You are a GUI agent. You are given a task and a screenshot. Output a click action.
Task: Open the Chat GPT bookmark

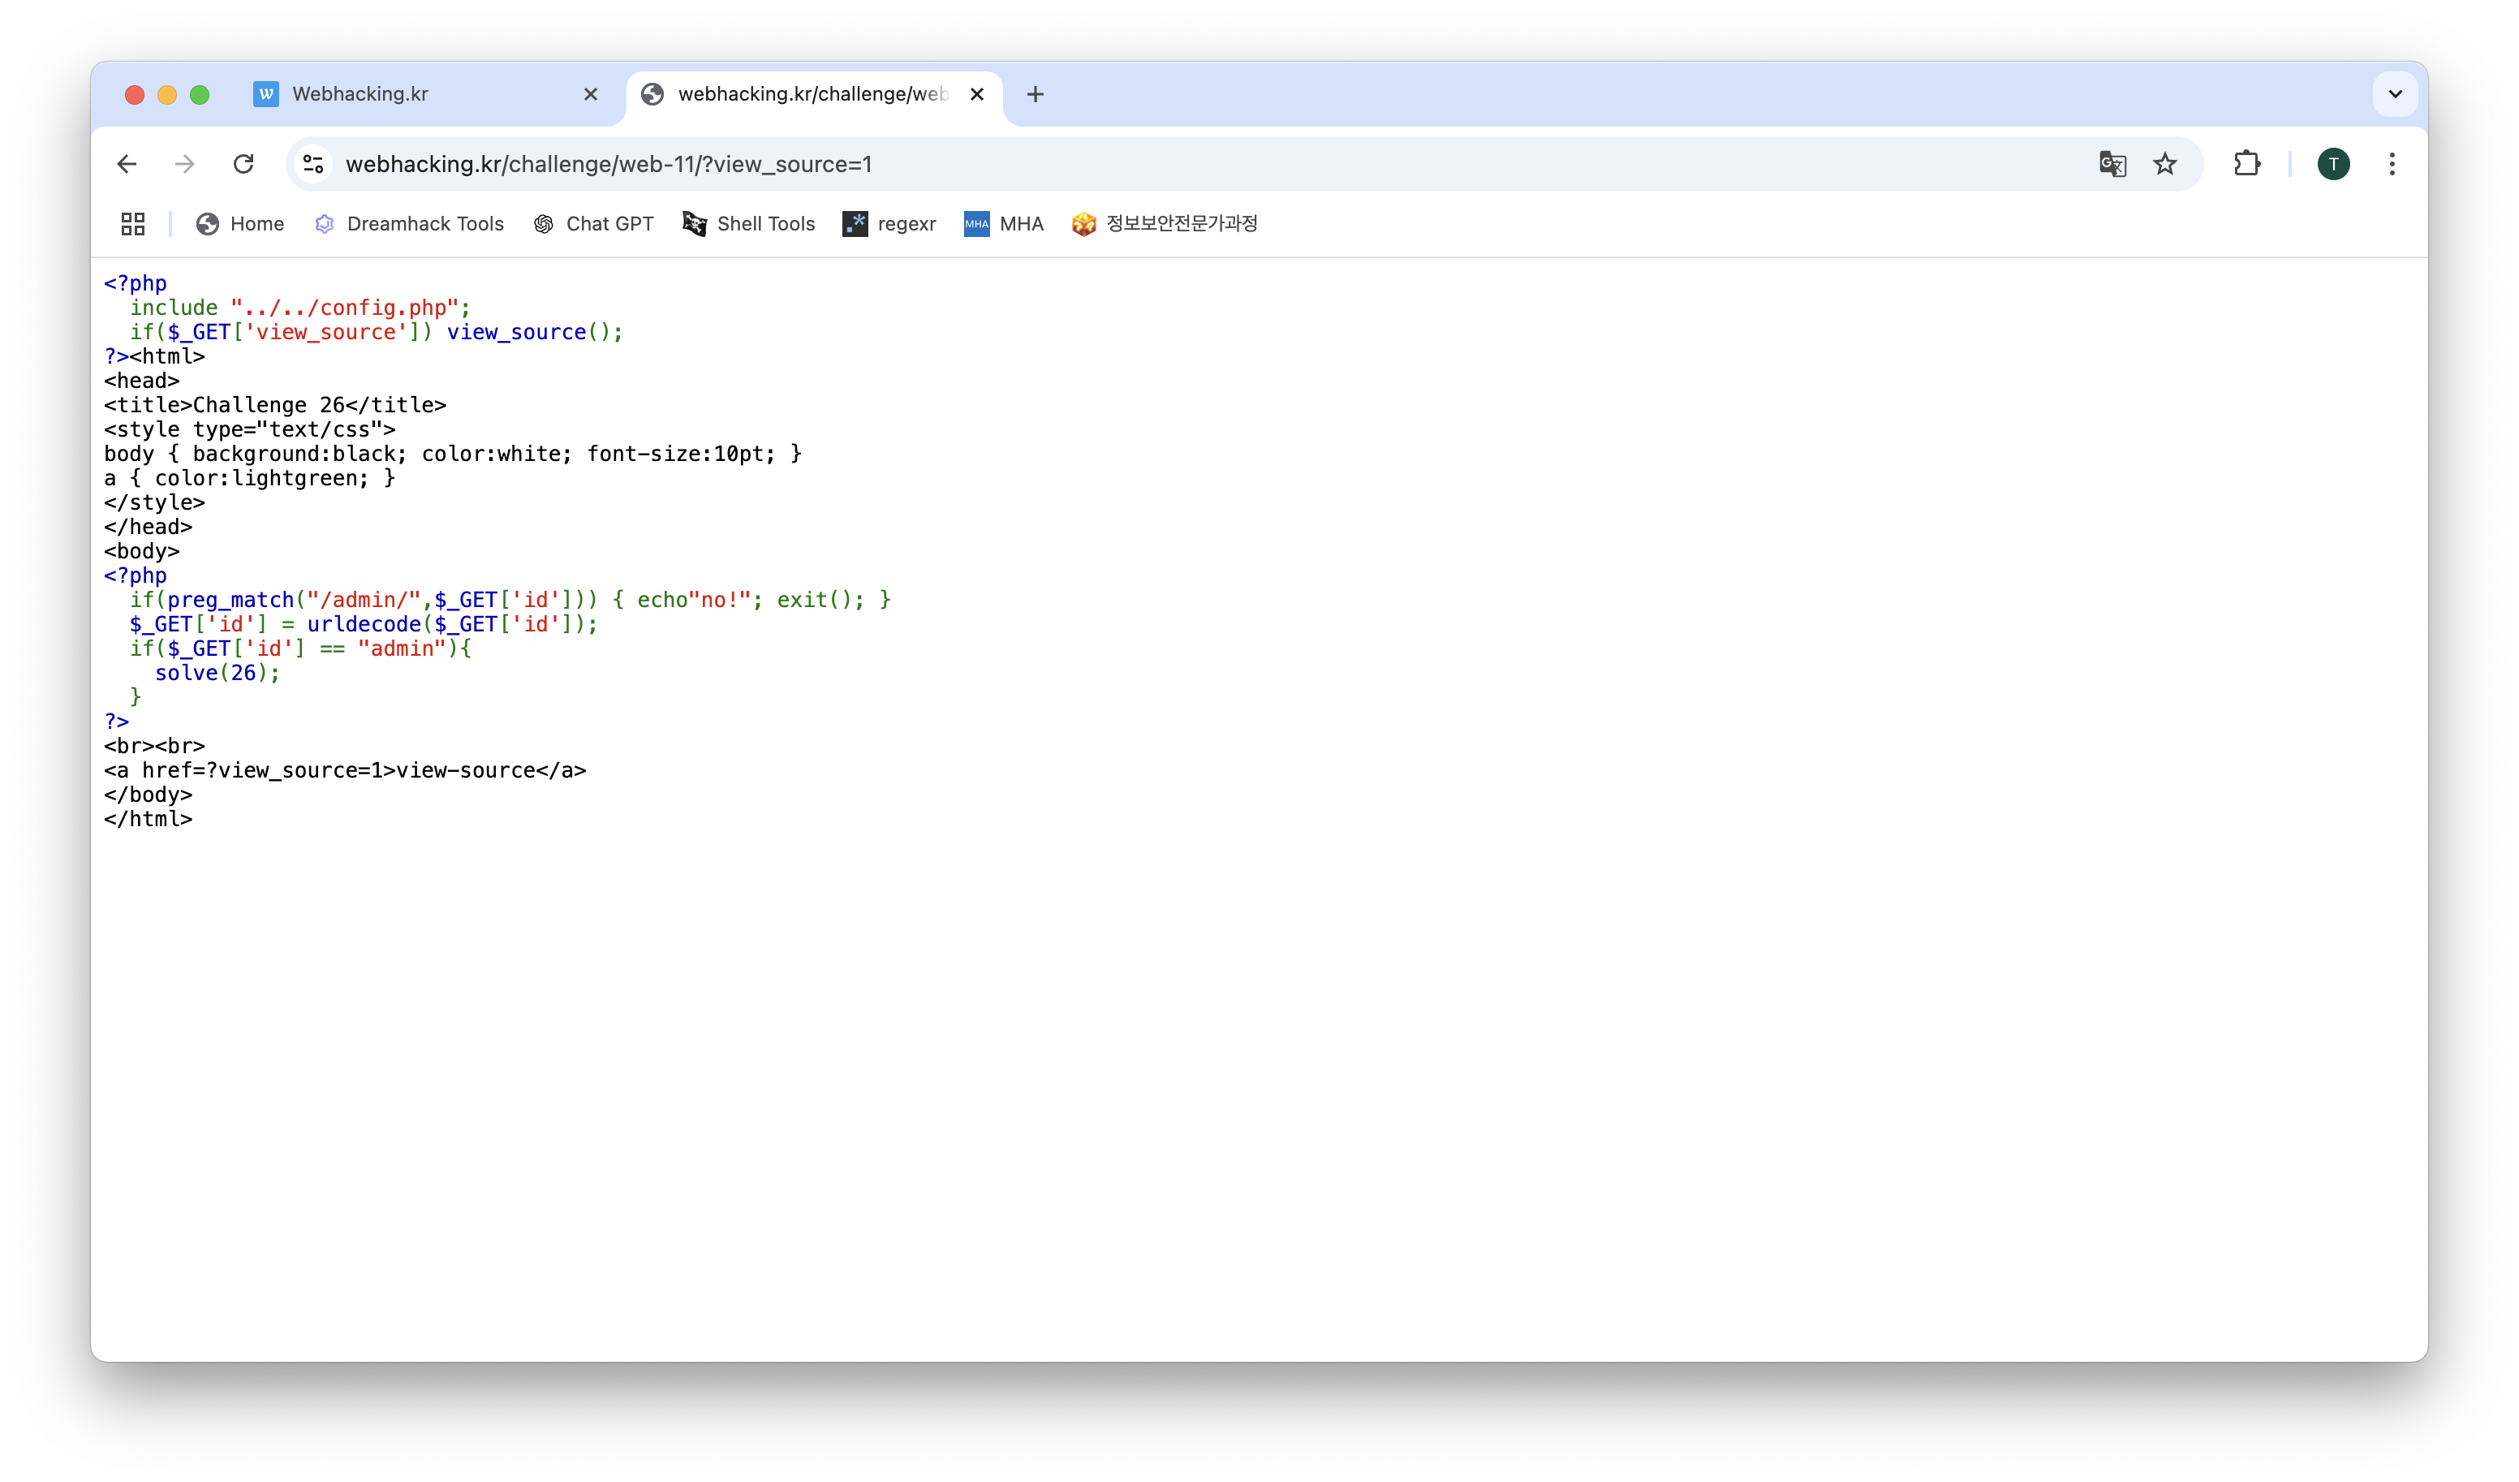[x=594, y=224]
